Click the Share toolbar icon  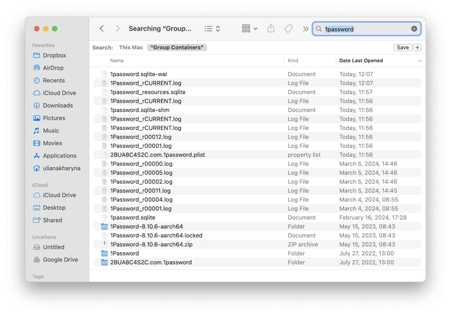271,29
